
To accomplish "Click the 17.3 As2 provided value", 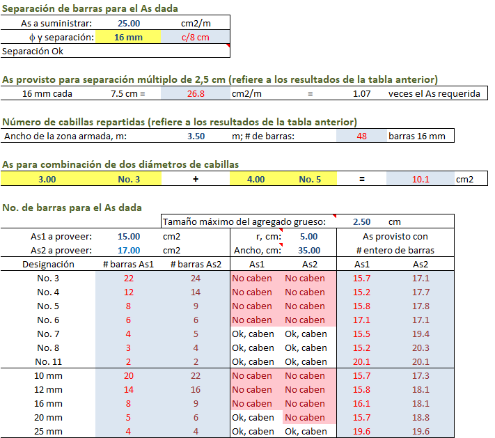I will click(421, 376).
